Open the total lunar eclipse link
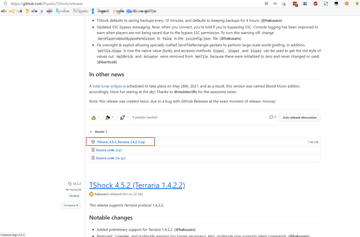The image size is (360, 237). pos(107,86)
